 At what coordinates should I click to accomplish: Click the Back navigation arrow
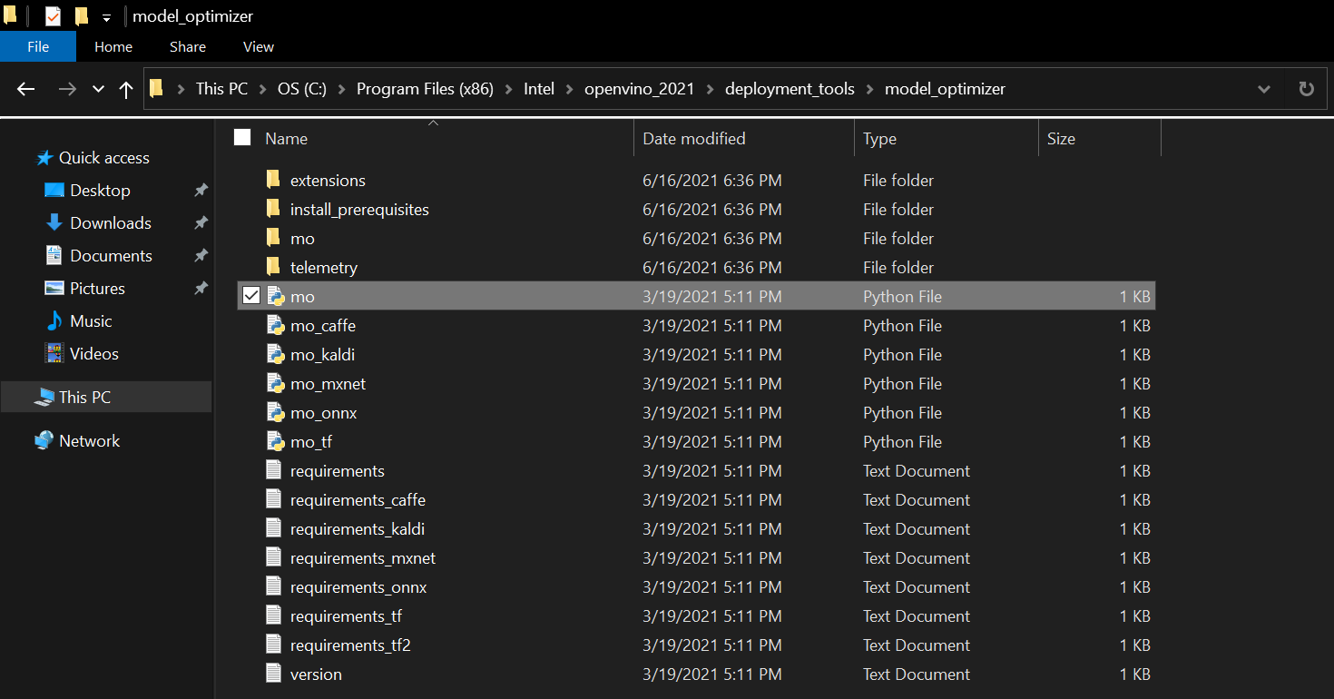25,89
